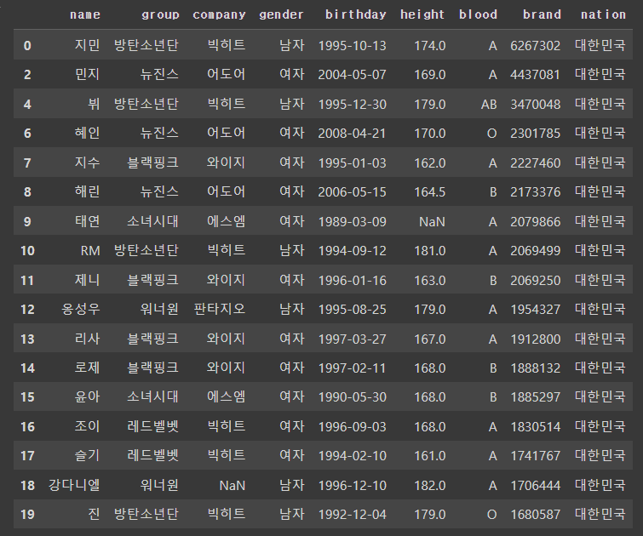Click the 'brand' column header
The image size is (643, 536).
542,14
